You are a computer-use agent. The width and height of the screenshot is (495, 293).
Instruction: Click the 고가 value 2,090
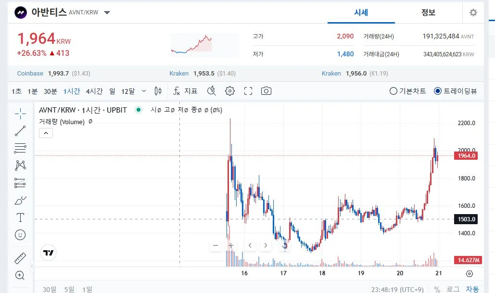tap(345, 36)
